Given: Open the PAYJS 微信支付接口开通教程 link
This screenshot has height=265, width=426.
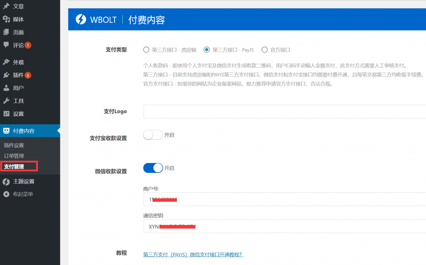Looking at the screenshot, I should tap(193, 255).
